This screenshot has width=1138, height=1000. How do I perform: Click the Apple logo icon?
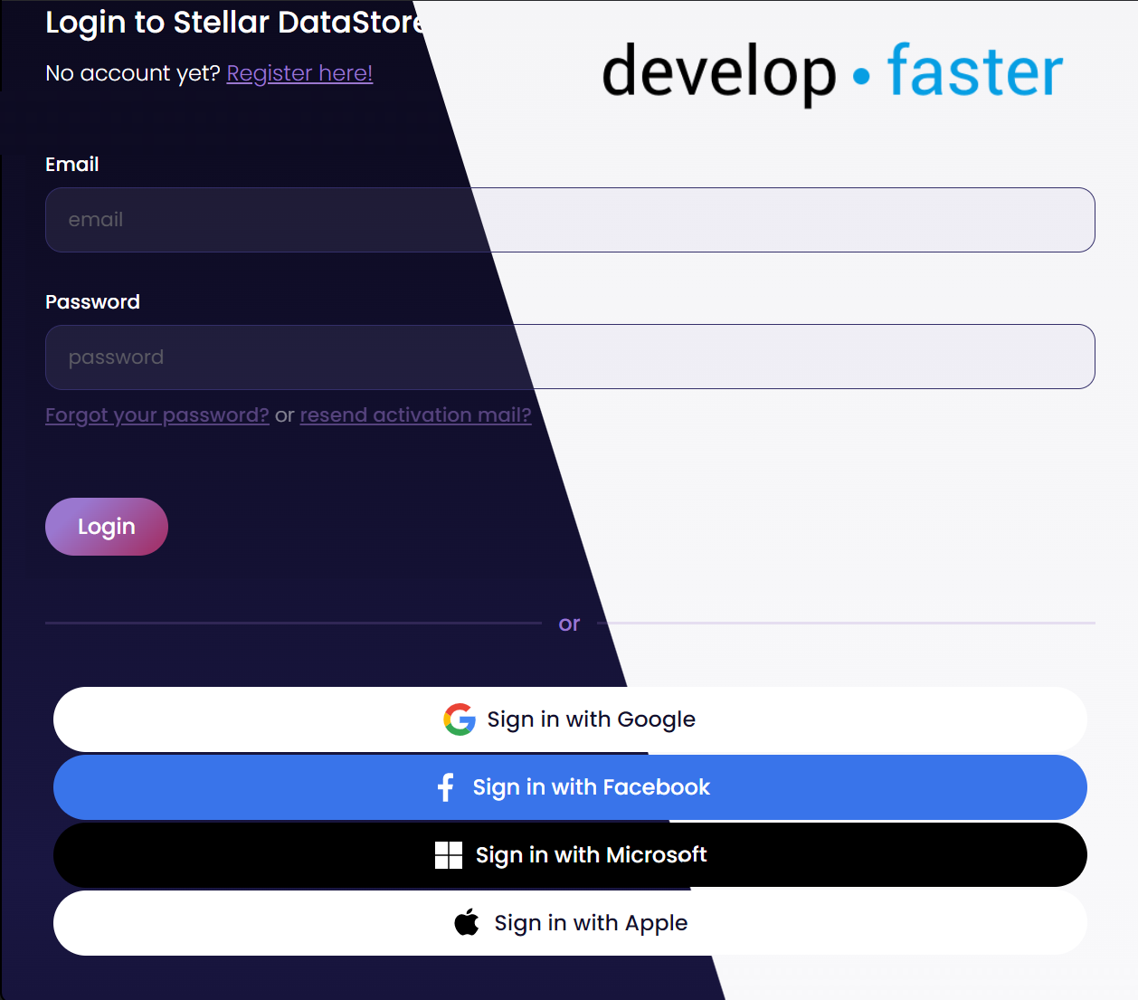click(x=467, y=923)
